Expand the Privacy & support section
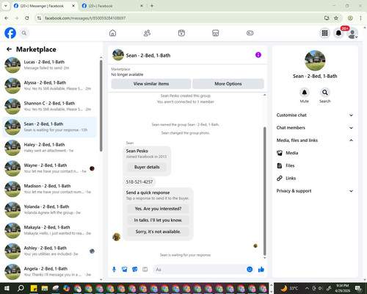367x294 pixels. 315,191
